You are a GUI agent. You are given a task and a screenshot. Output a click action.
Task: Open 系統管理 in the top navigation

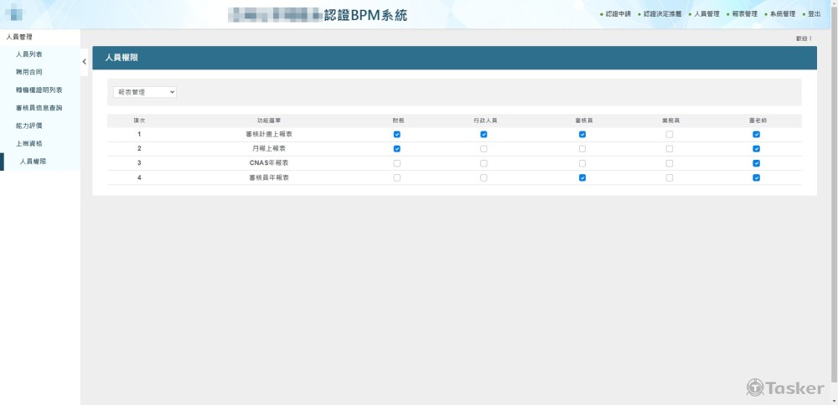tap(782, 14)
